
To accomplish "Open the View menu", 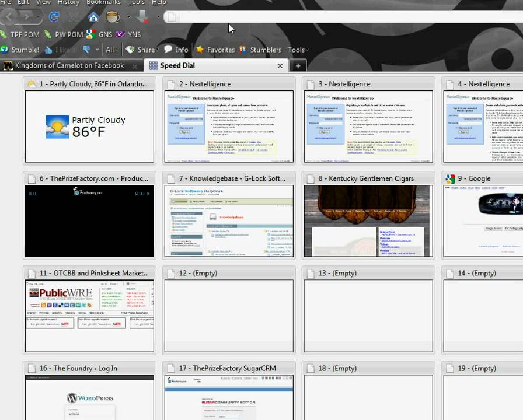I will click(x=43, y=3).
